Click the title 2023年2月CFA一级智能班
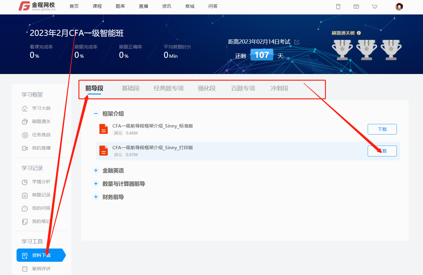The width and height of the screenshot is (423, 275). tap(77, 33)
